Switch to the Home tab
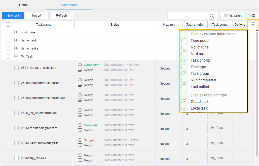Viewport: 259px width, 166px height. point(23,5)
